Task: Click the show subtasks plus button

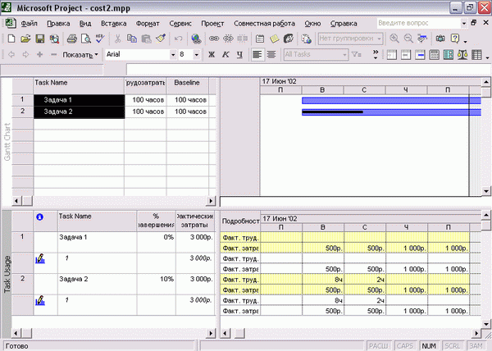Action: (x=39, y=55)
